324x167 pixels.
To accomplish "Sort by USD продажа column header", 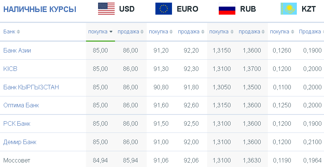I will coord(131,32).
